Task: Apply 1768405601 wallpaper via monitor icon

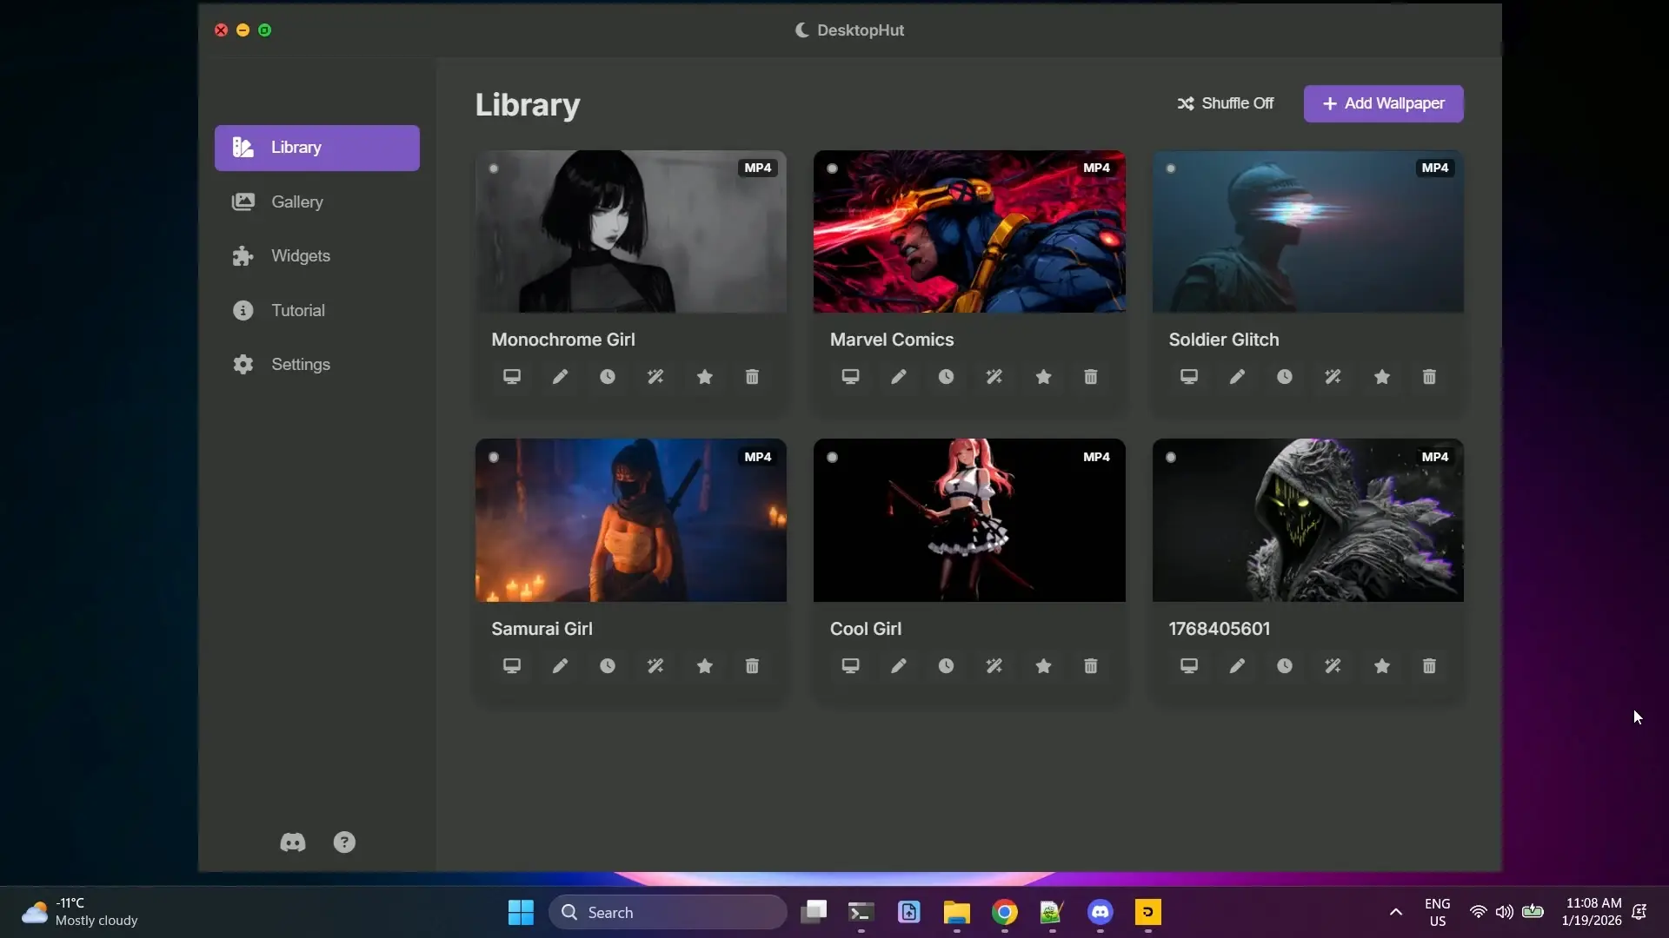Action: coord(1189,666)
